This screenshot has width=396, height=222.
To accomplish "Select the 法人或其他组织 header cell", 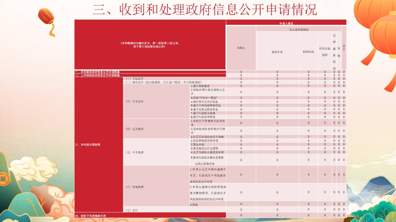I will (299, 29).
